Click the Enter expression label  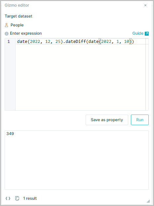pos(26,33)
